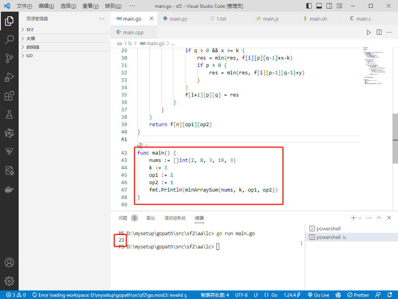Open terminal panel more actions ellipsis

click(x=369, y=218)
